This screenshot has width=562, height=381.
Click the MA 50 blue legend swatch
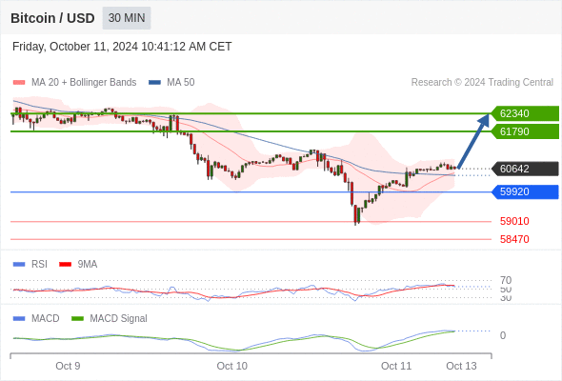(154, 83)
